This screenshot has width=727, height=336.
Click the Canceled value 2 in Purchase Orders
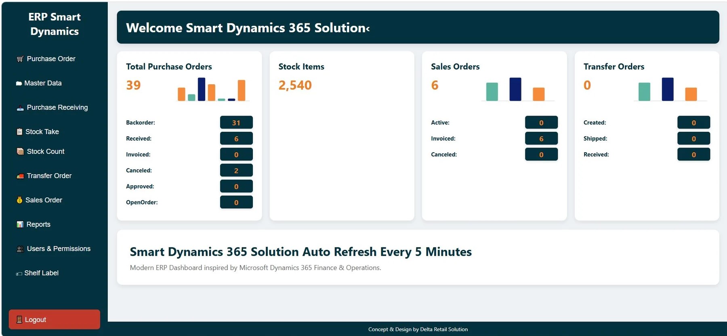pyautogui.click(x=236, y=170)
